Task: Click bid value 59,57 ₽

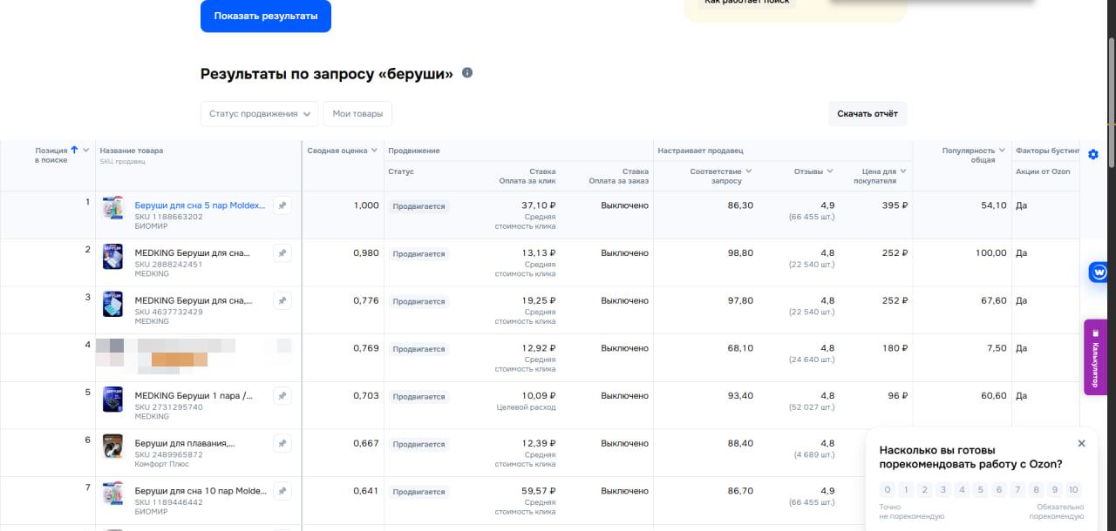Action: coord(539,491)
